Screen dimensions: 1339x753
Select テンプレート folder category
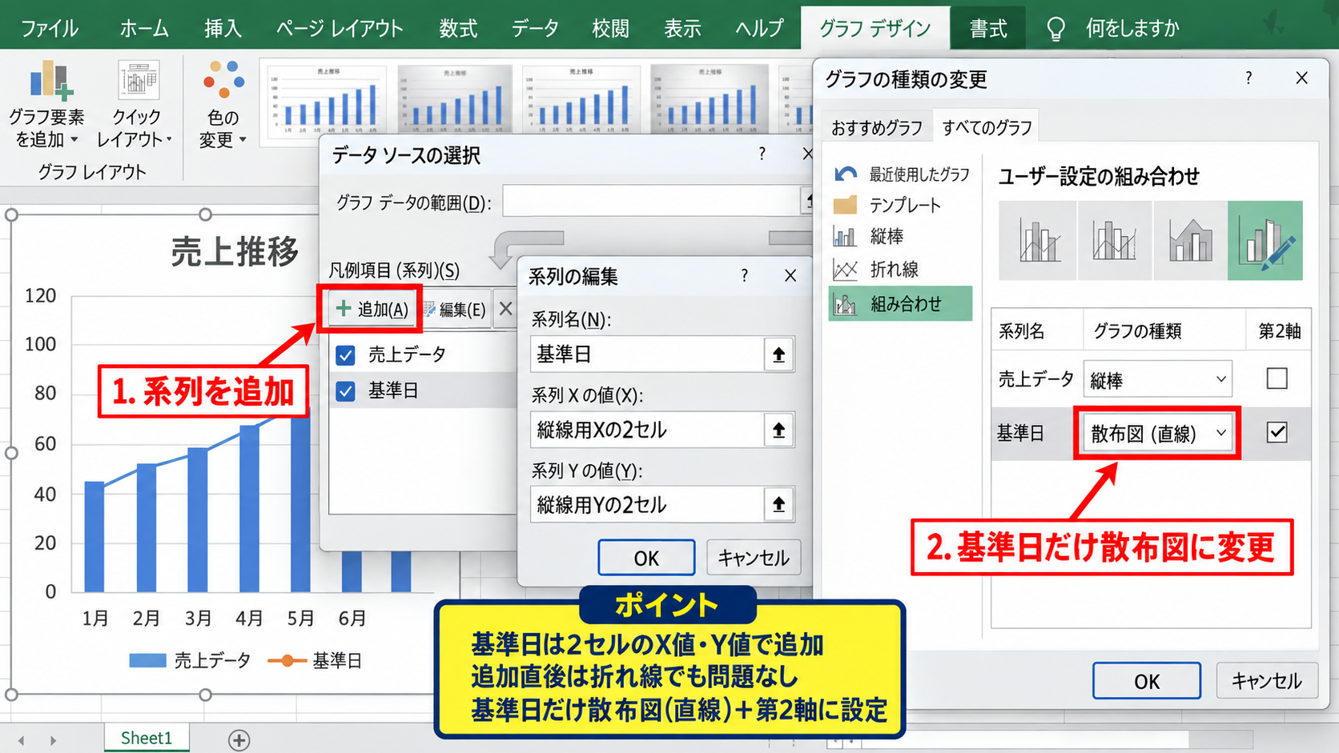(x=887, y=205)
